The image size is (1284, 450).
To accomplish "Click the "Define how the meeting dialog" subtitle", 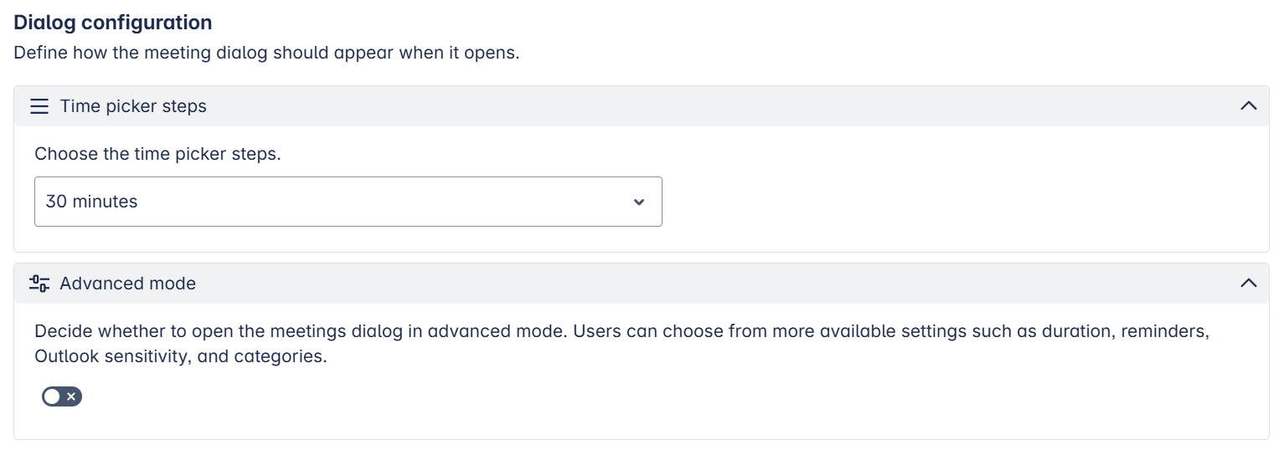I will tap(266, 53).
